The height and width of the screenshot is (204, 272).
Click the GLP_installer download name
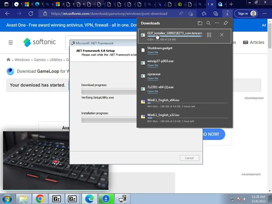pyautogui.click(x=175, y=33)
